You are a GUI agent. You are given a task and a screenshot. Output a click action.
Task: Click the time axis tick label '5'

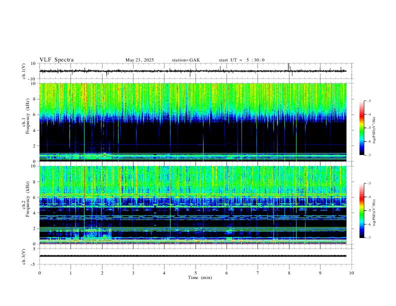pyautogui.click(x=195, y=273)
